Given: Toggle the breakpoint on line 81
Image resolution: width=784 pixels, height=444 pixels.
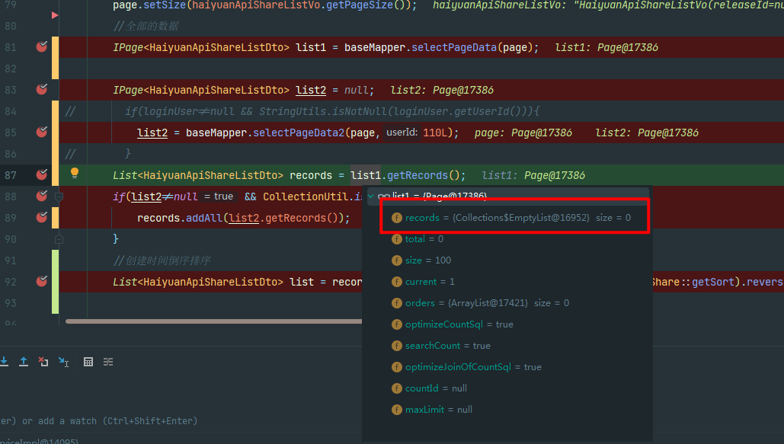Looking at the screenshot, I should click(41, 47).
